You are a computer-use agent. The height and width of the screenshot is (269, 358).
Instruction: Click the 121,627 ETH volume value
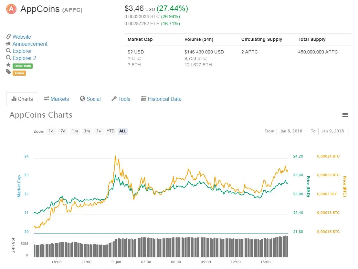click(198, 65)
